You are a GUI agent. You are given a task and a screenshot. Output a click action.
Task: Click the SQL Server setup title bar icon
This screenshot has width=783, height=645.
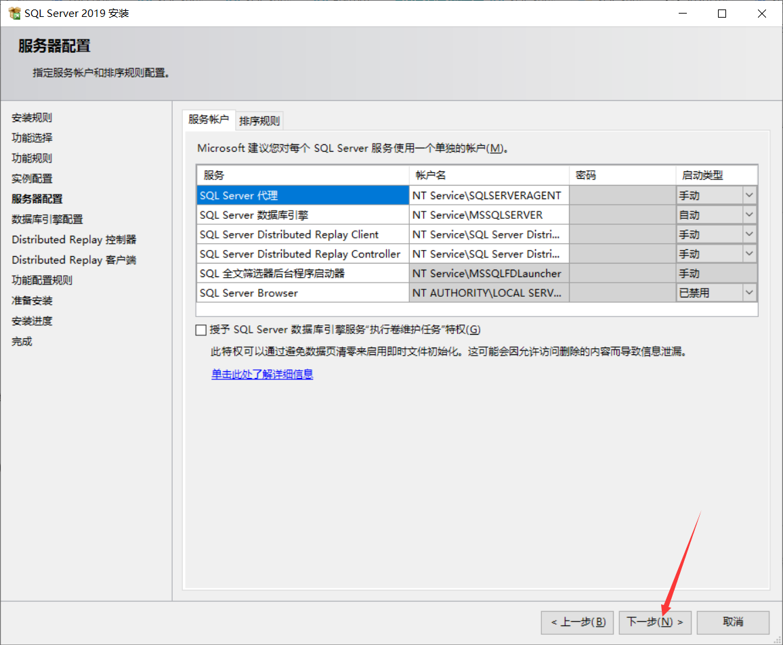click(14, 14)
